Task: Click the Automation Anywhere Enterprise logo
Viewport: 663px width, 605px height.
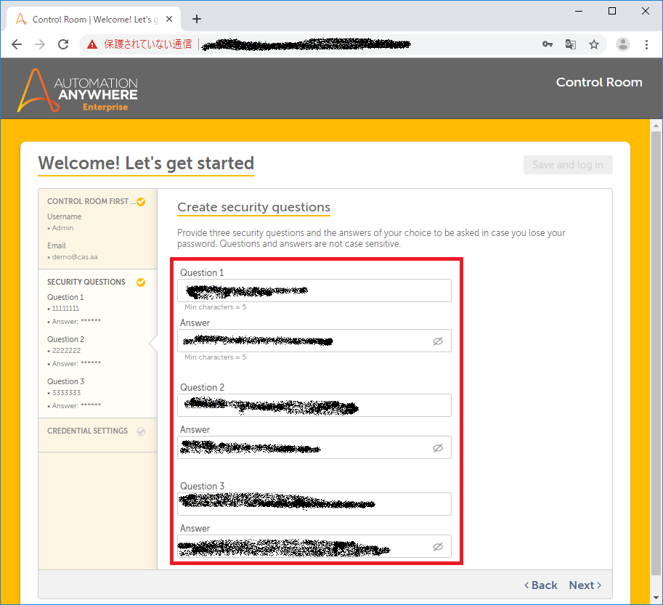Action: [78, 90]
